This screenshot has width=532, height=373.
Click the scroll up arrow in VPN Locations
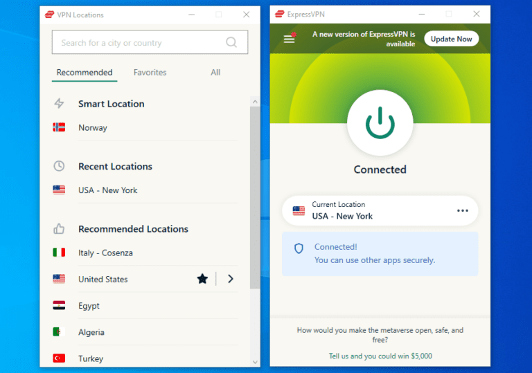point(255,102)
